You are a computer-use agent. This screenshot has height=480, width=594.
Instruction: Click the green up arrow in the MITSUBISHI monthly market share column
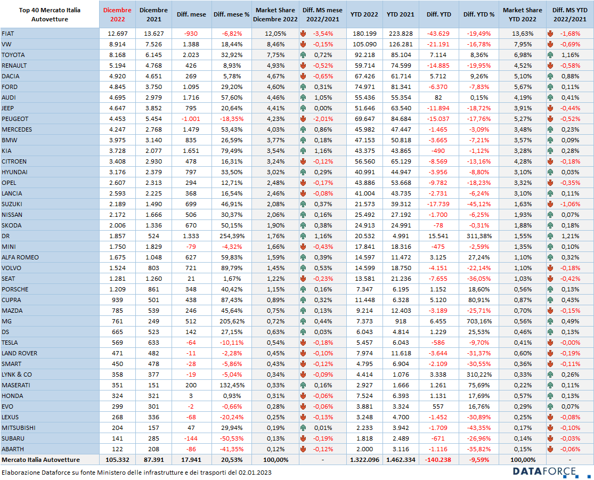(x=303, y=428)
